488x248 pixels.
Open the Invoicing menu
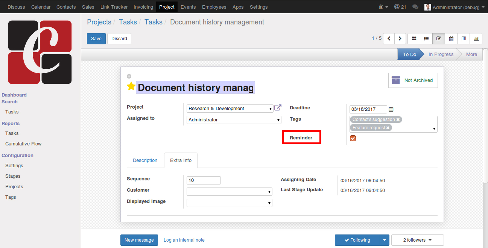click(x=143, y=7)
